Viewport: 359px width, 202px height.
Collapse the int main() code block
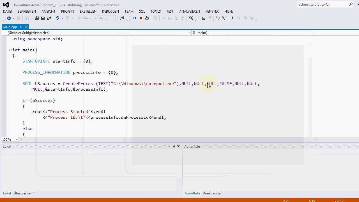(10, 50)
